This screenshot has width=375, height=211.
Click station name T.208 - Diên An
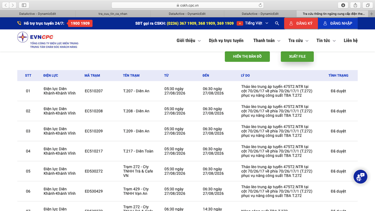[x=136, y=111]
